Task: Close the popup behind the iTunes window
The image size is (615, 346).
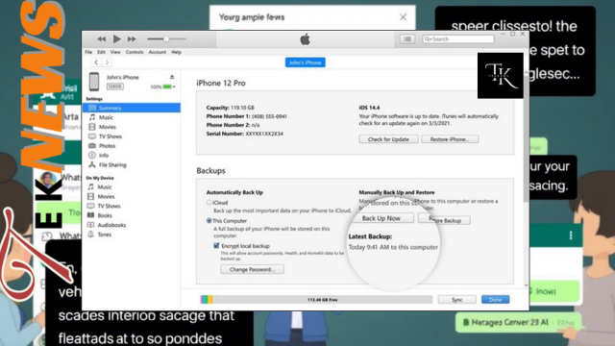Action: coord(403,17)
